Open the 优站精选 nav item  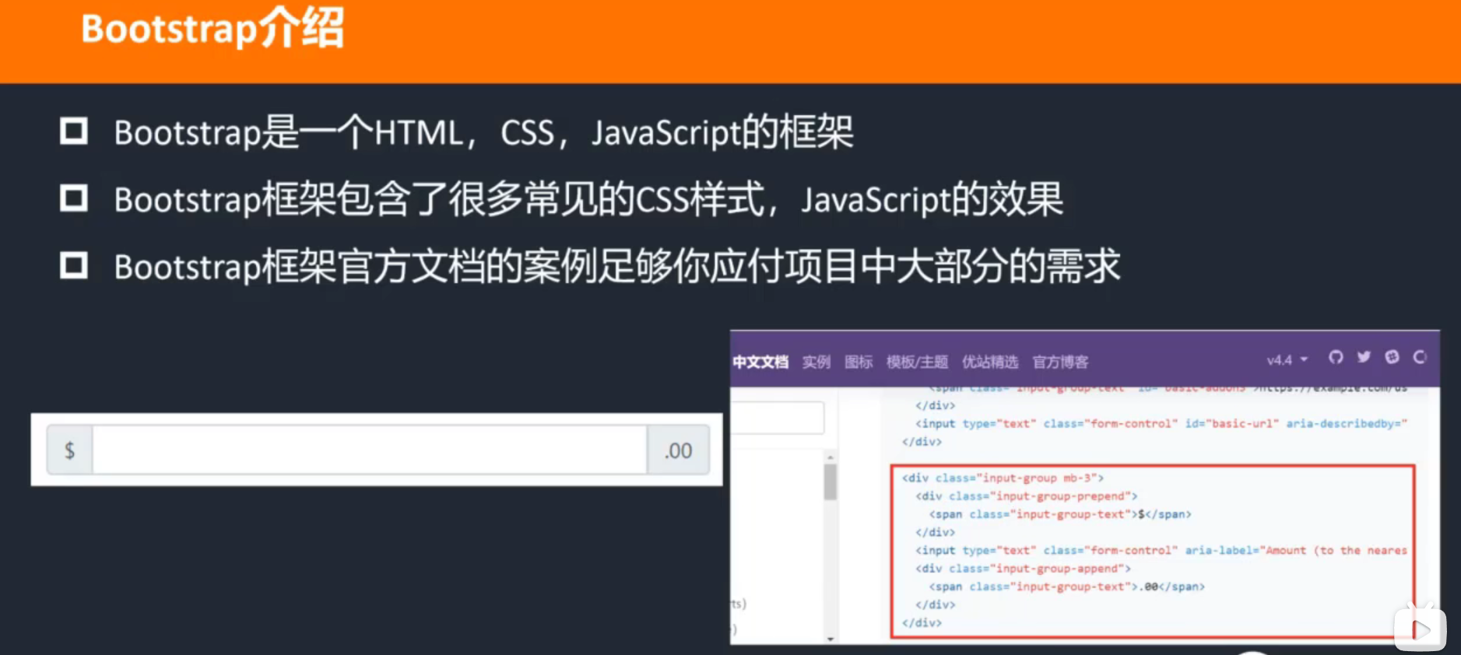pos(990,362)
